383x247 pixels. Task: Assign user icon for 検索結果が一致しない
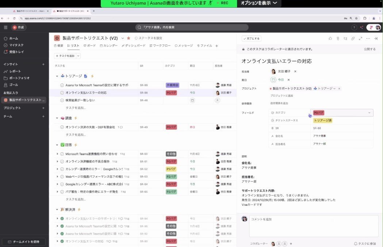tap(217, 100)
